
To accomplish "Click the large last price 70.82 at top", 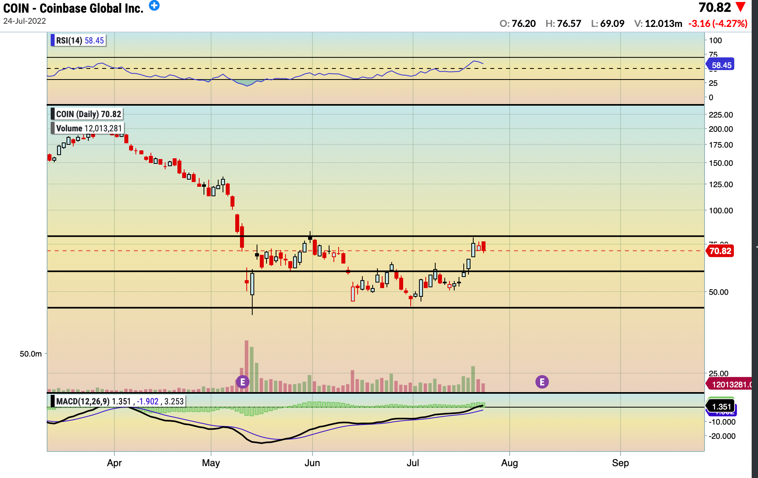I will (714, 8).
